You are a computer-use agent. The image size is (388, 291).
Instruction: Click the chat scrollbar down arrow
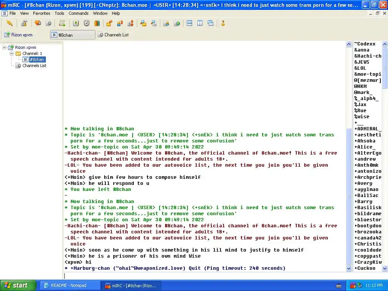(x=349, y=269)
